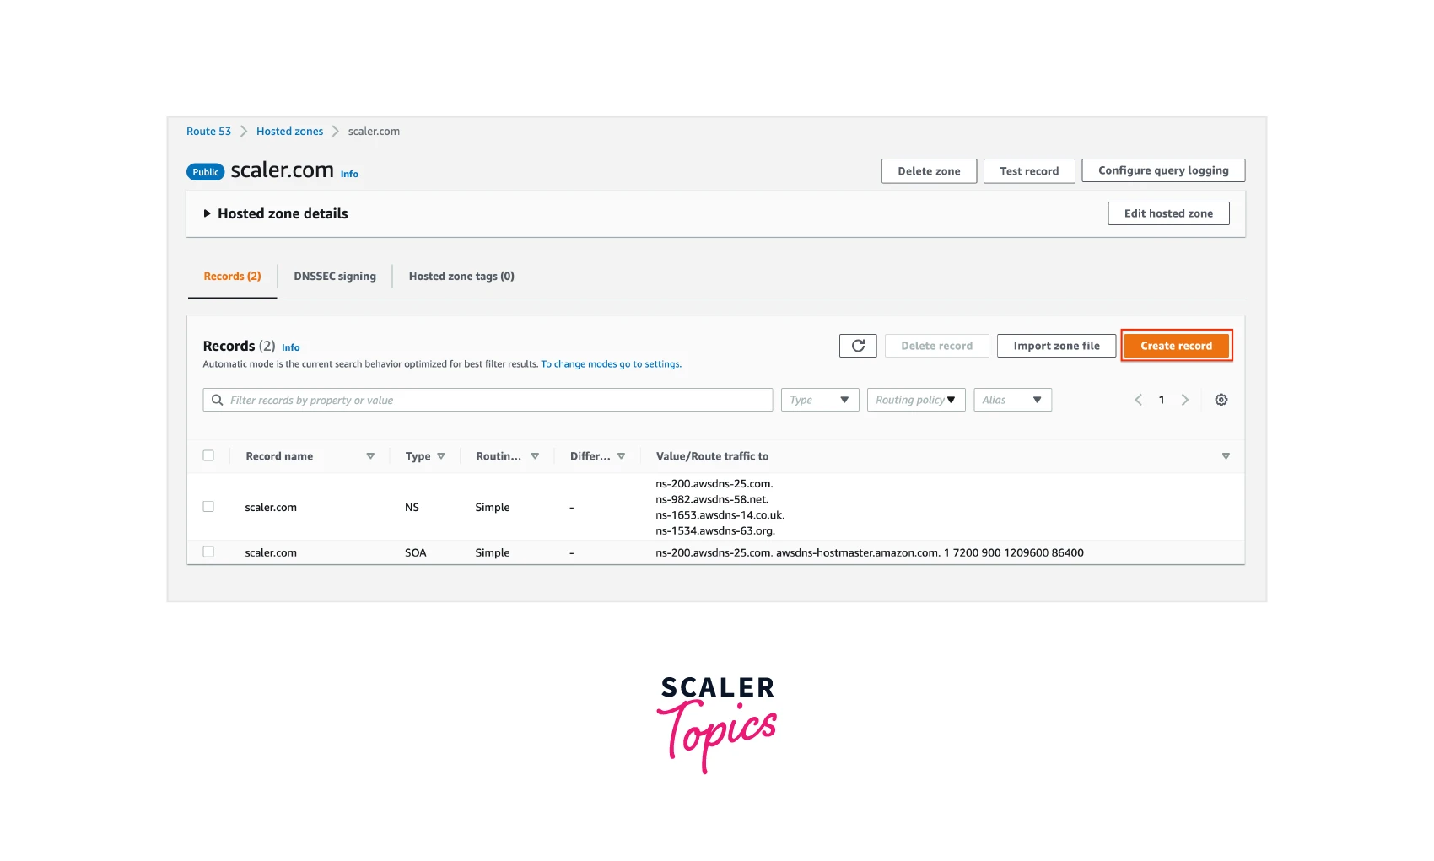Go to previous page of records
The width and height of the screenshot is (1434, 861).
coord(1138,400)
